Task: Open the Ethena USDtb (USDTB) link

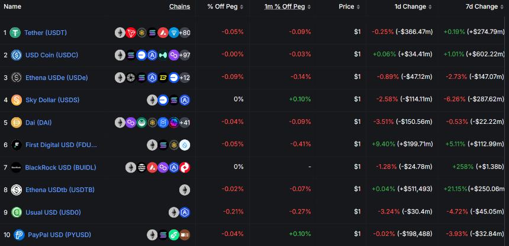Action: pyautogui.click(x=60, y=190)
